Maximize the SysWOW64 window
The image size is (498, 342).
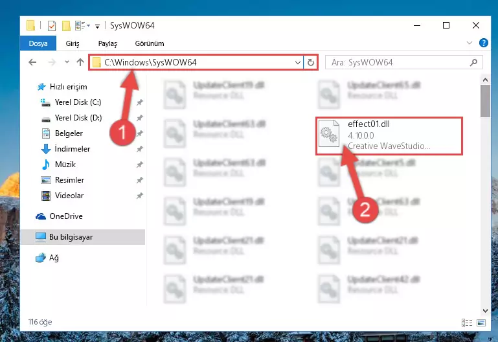point(446,25)
